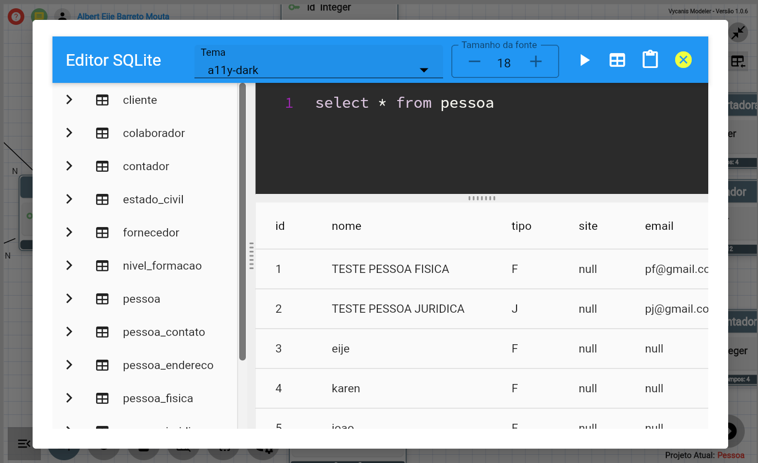Select the colaborador table in tree

tap(154, 133)
